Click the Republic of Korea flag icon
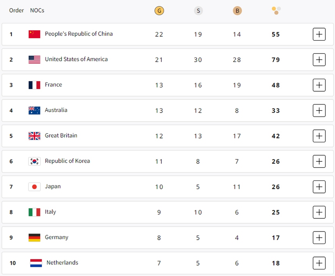This screenshot has height=276, width=335. [x=34, y=161]
